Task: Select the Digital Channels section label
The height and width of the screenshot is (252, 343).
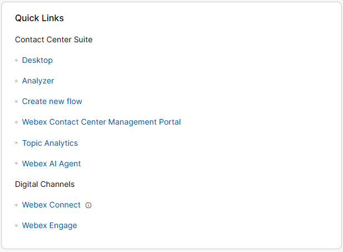Action: (44, 184)
